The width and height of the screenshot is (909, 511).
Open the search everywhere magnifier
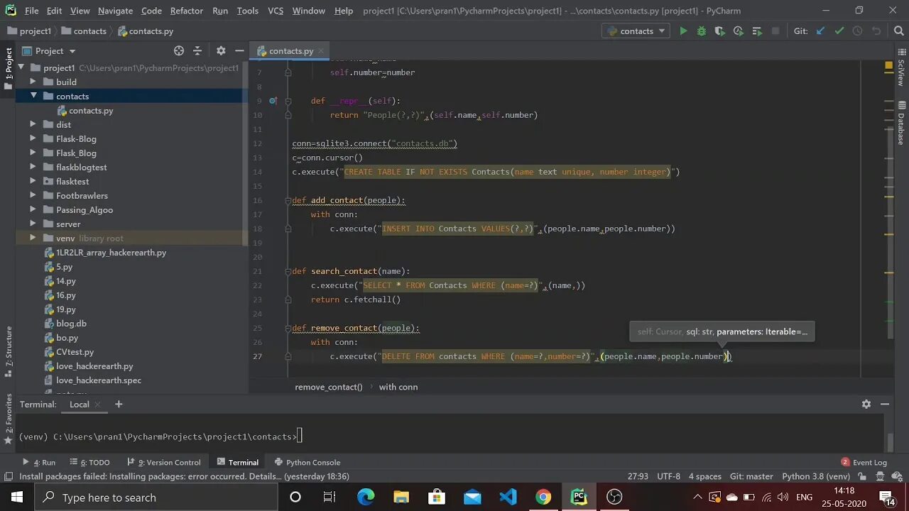898,31
